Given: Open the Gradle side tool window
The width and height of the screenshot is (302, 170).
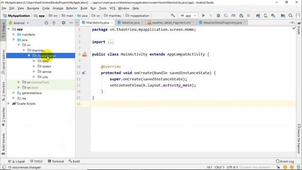Looking at the screenshot, I should 299,28.
